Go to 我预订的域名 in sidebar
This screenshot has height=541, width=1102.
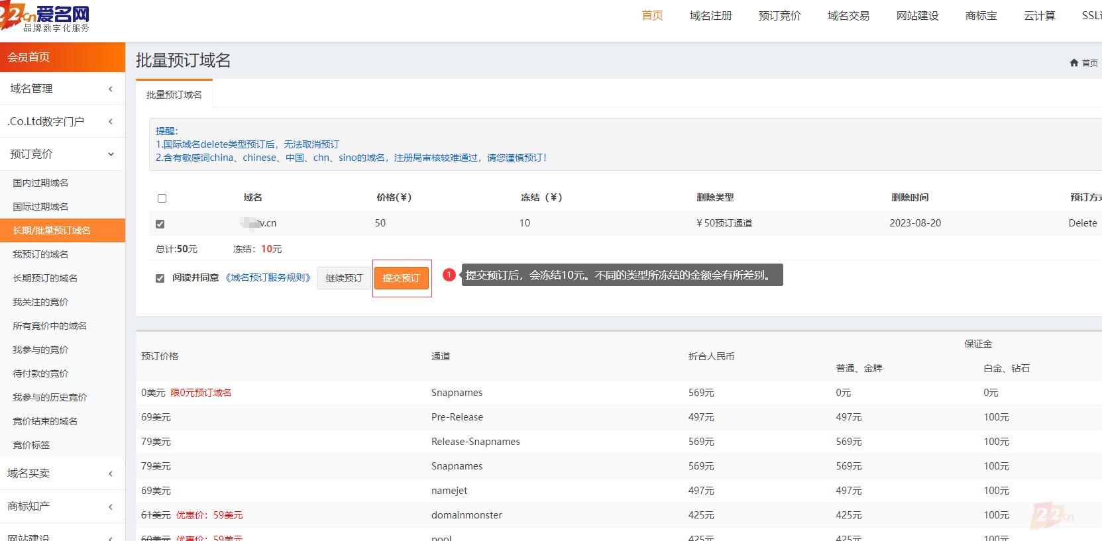pos(40,254)
